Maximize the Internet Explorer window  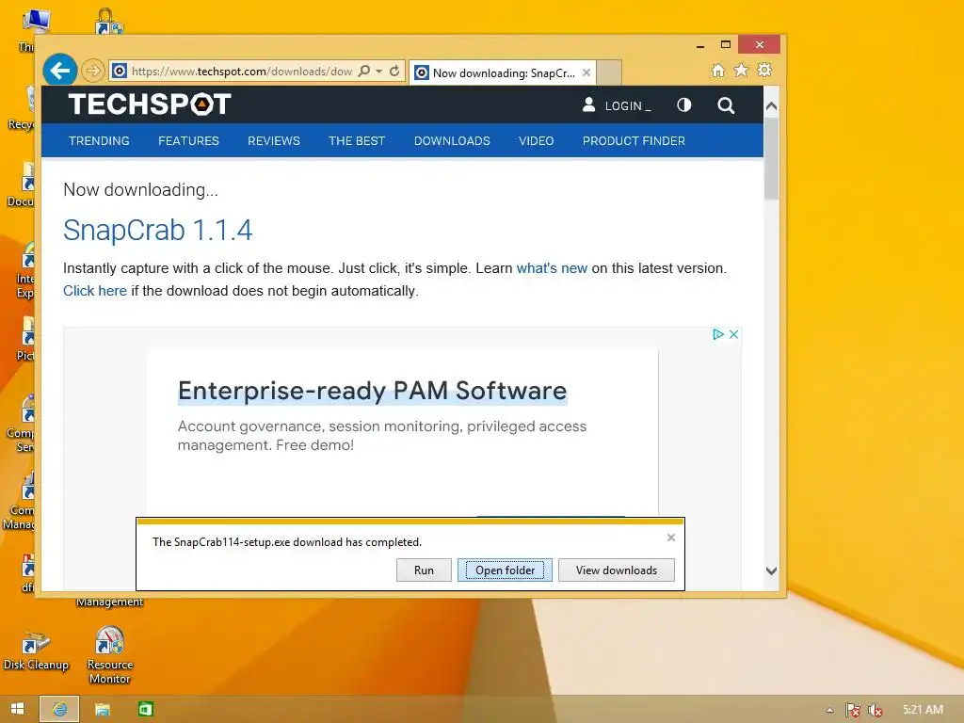click(x=726, y=45)
